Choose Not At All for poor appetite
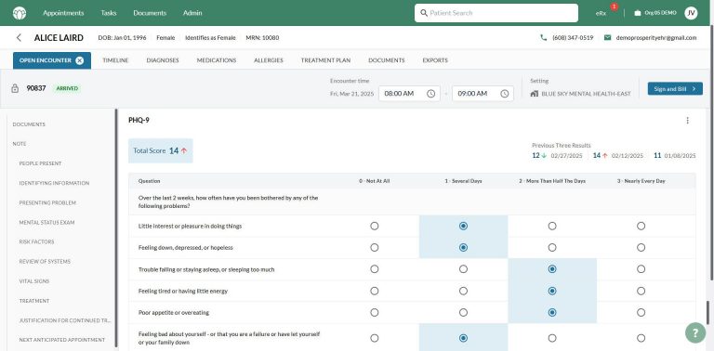This screenshot has height=351, width=714. [375, 312]
